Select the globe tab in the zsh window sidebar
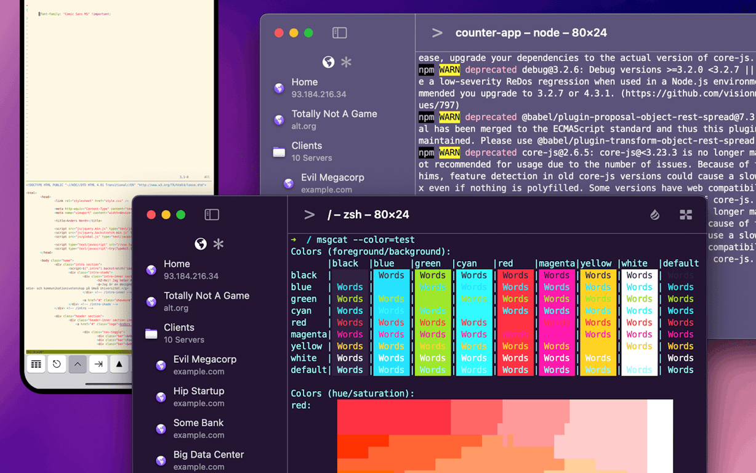The width and height of the screenshot is (756, 473). coord(201,244)
